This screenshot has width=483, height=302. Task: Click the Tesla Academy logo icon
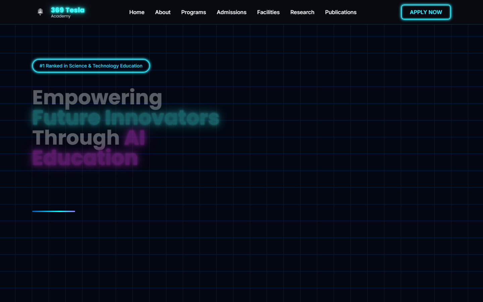40,12
